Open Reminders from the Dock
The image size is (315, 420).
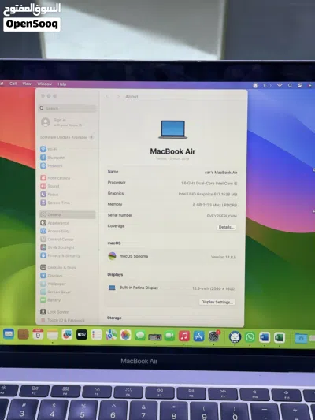[96, 335]
